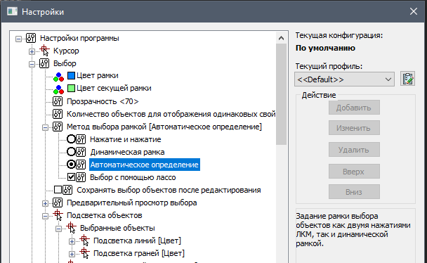Open the profile manager clipboard icon
This screenshot has width=427, height=263.
407,79
